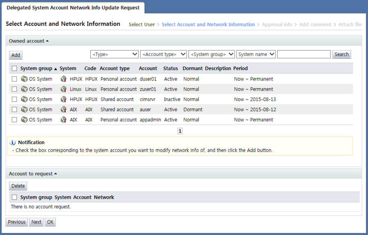Viewport: 368px width, 235px height.
Task: Click the Notification info icon
Action: pyautogui.click(x=11, y=142)
